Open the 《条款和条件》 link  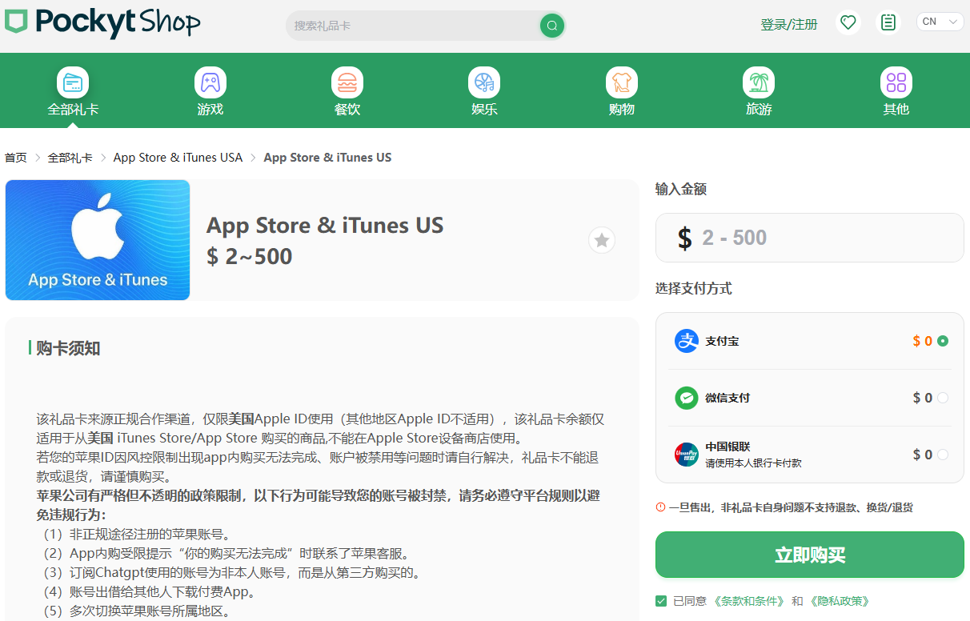[x=748, y=601]
